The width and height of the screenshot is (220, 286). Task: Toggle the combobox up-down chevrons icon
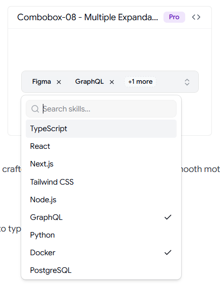coord(187,82)
